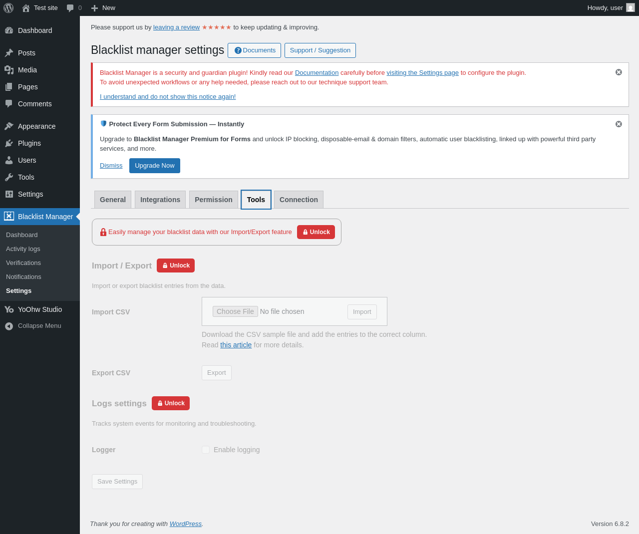Click the YoOhw Studio logo icon
This screenshot has height=534, width=639.
point(9,309)
